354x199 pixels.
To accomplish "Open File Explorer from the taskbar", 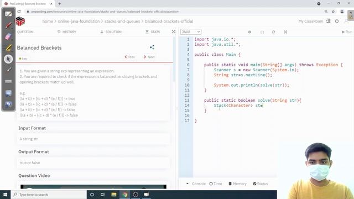I will 114,195.
